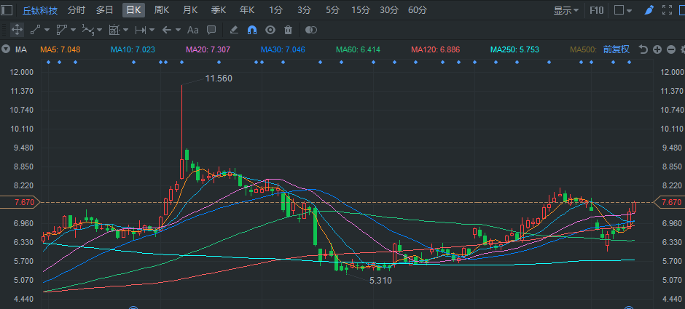Select the eraser tool
Image resolution: width=685 pixels, height=309 pixels.
pos(234,30)
